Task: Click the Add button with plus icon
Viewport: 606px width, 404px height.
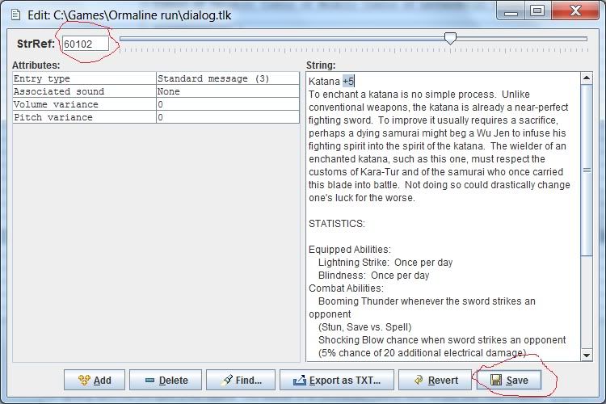Action: click(94, 380)
